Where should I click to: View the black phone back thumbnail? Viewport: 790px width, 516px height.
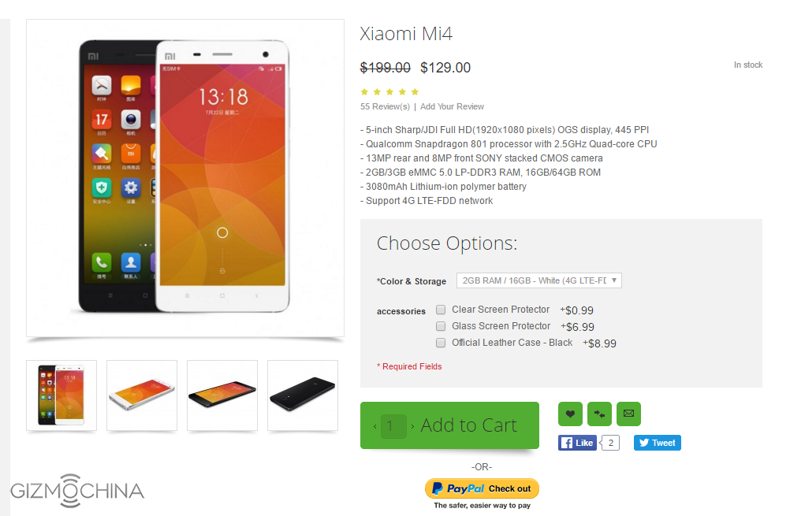[x=302, y=395]
